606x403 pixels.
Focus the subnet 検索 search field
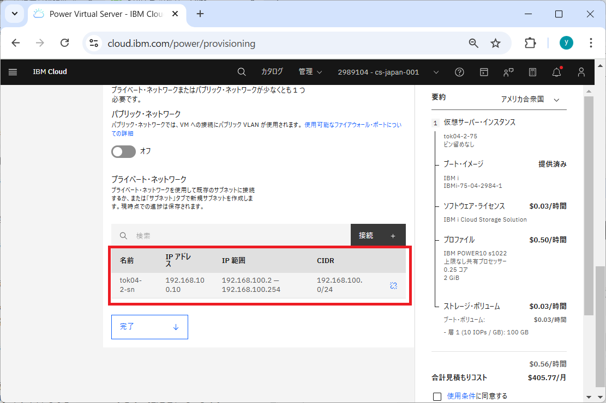pyautogui.click(x=231, y=235)
